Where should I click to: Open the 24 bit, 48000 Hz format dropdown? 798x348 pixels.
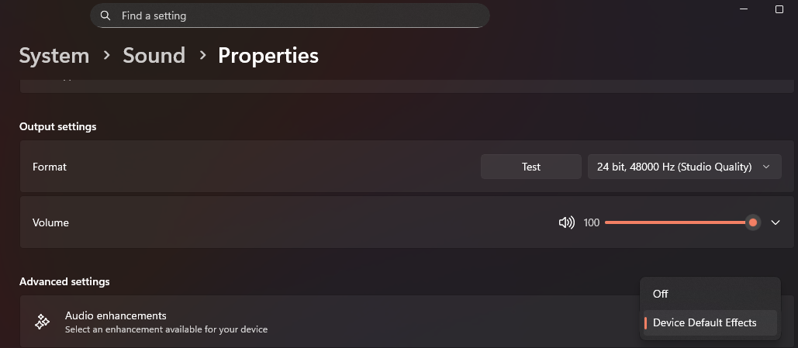[685, 167]
